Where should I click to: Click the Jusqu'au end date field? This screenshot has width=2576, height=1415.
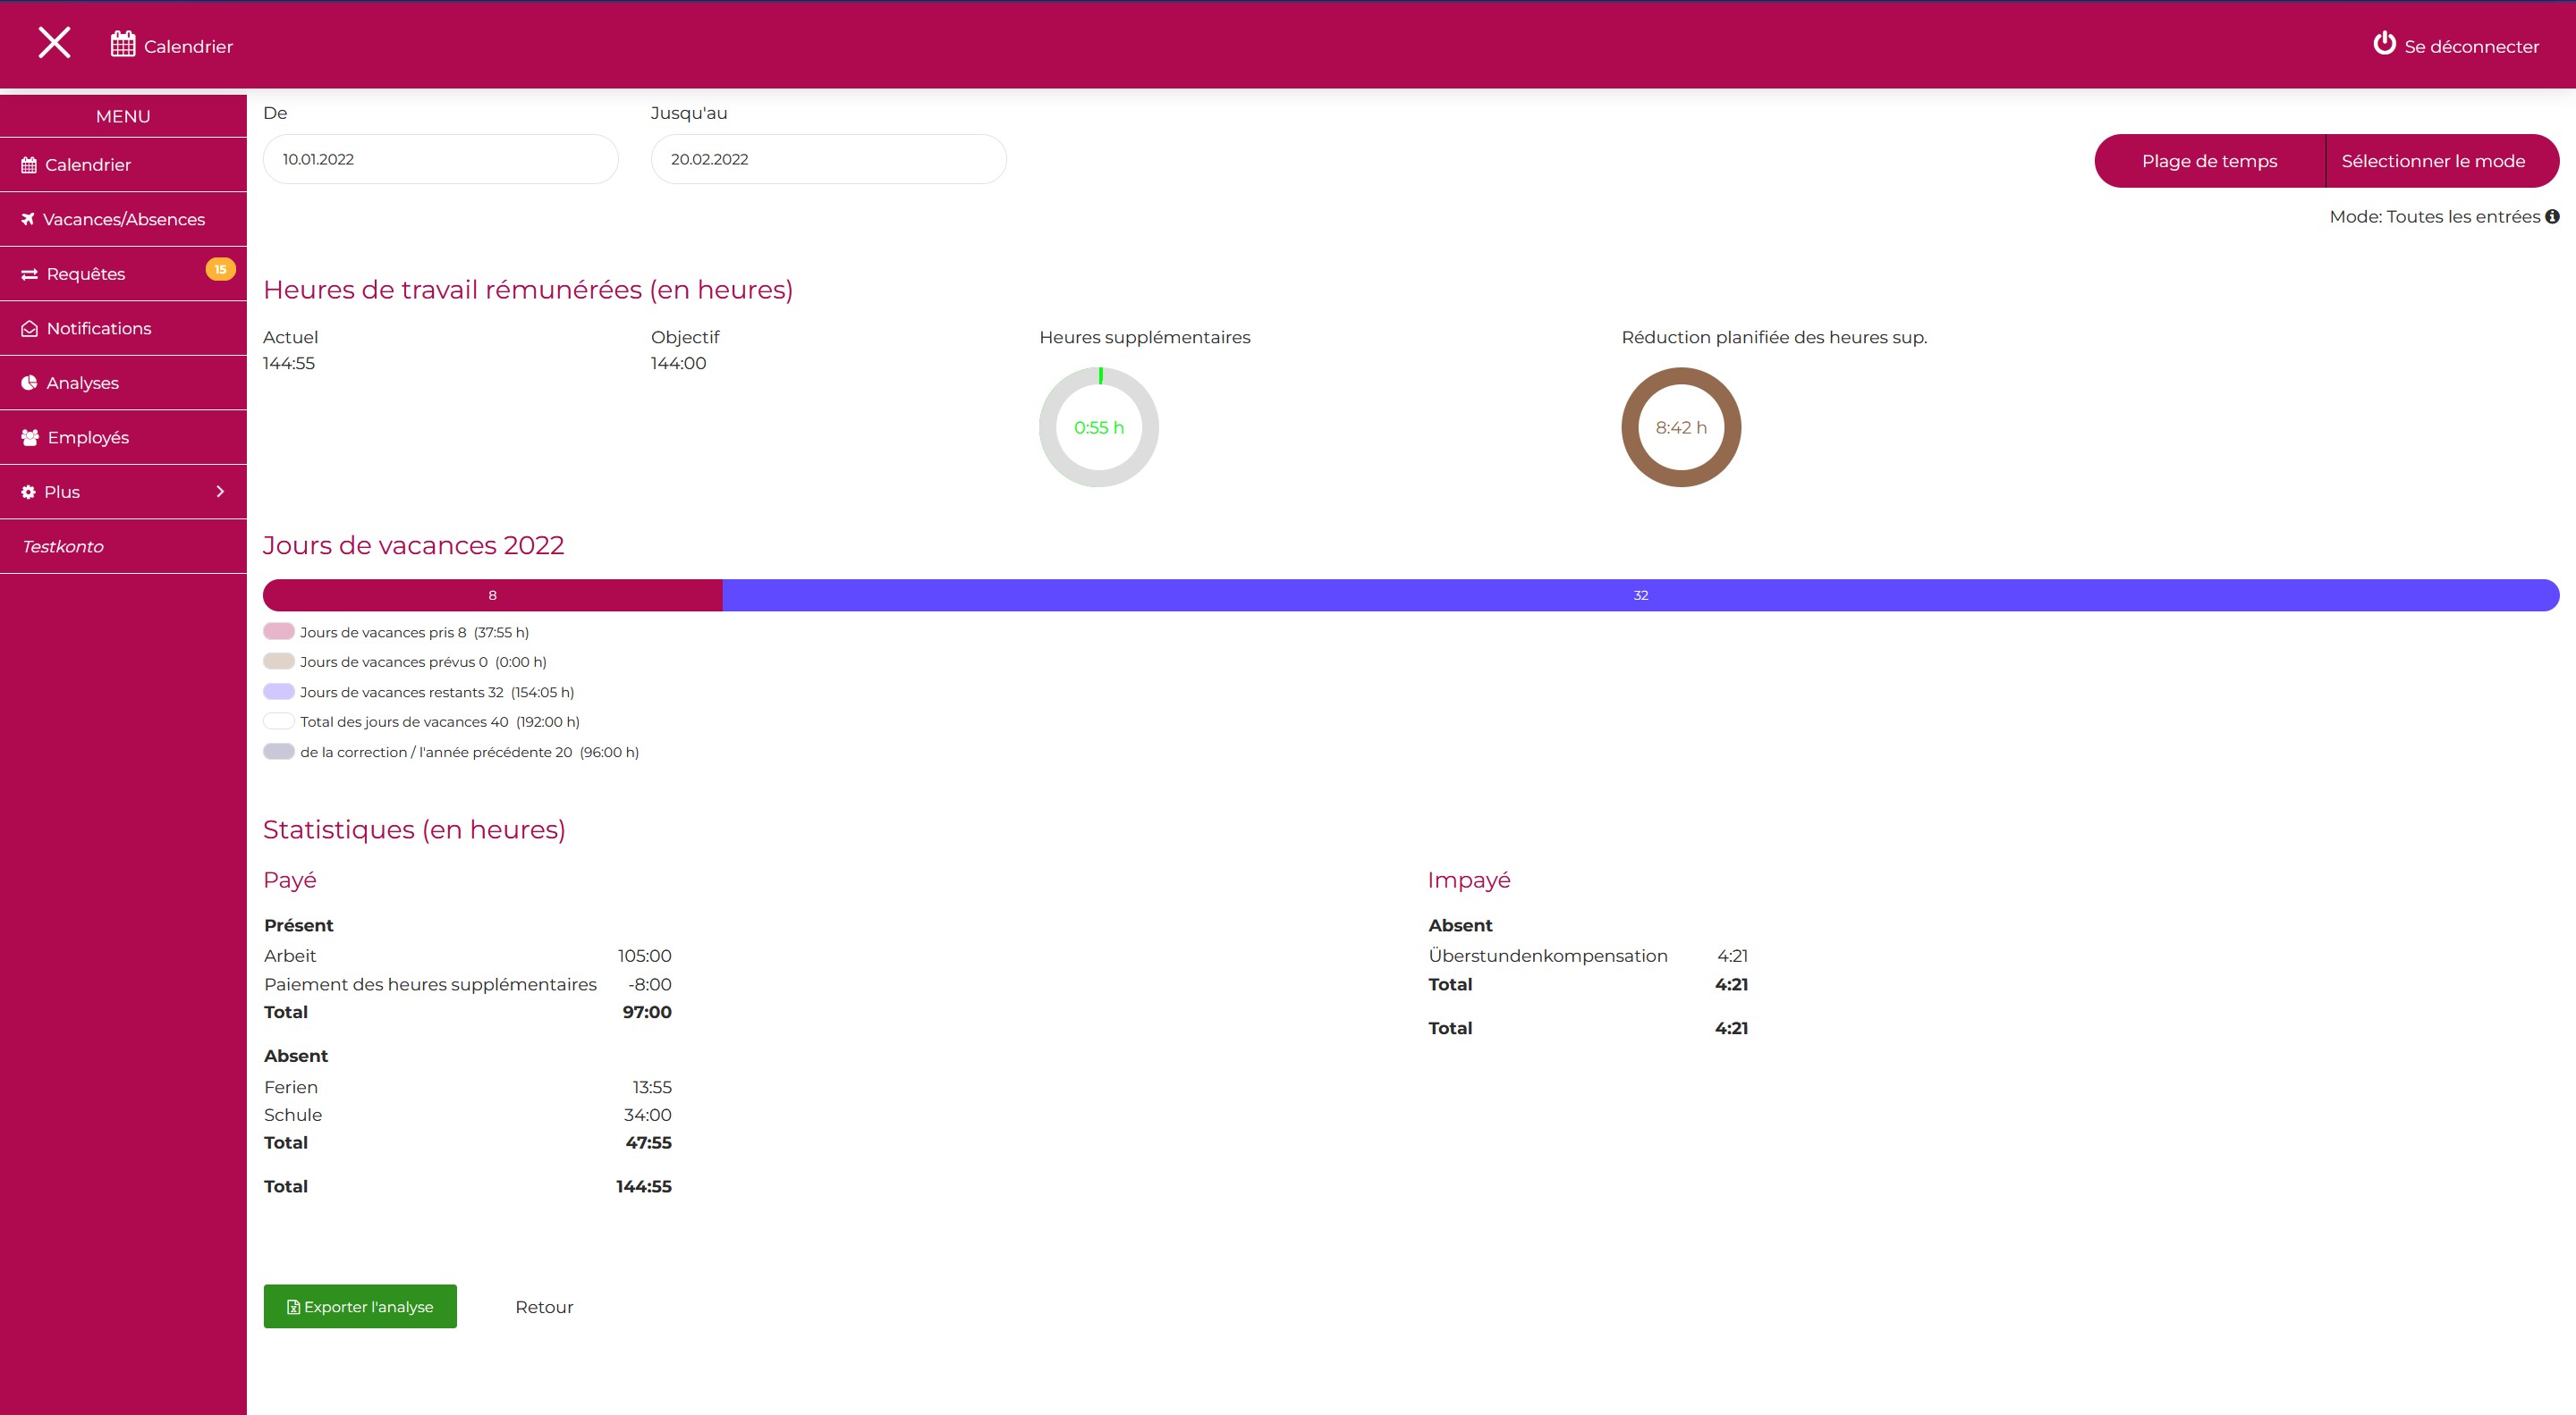(828, 160)
